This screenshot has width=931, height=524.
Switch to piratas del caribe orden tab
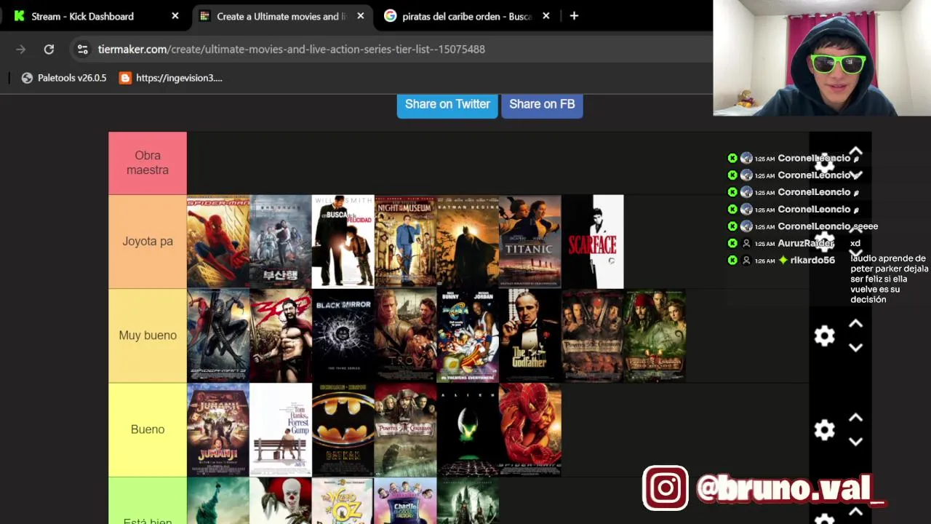click(x=466, y=16)
